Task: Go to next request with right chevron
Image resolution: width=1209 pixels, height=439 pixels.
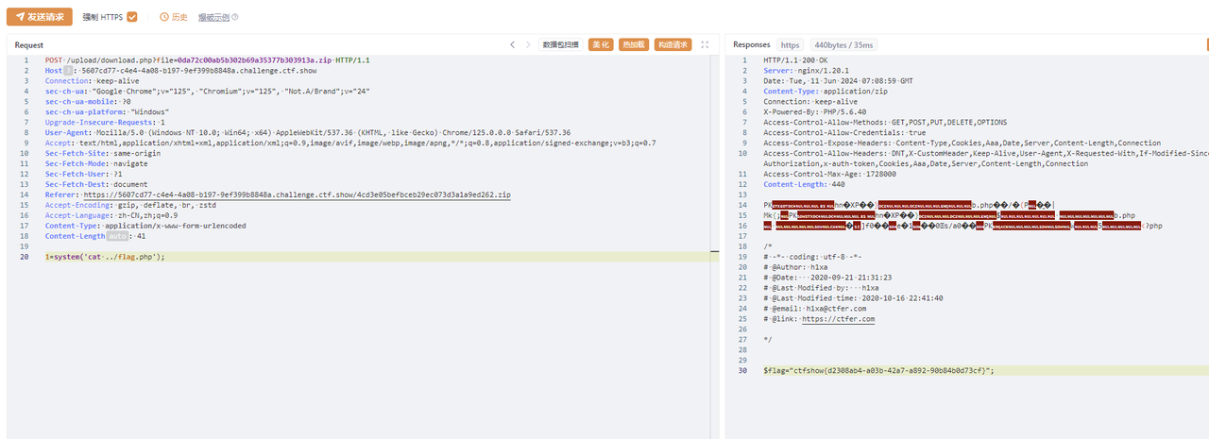Action: click(528, 44)
